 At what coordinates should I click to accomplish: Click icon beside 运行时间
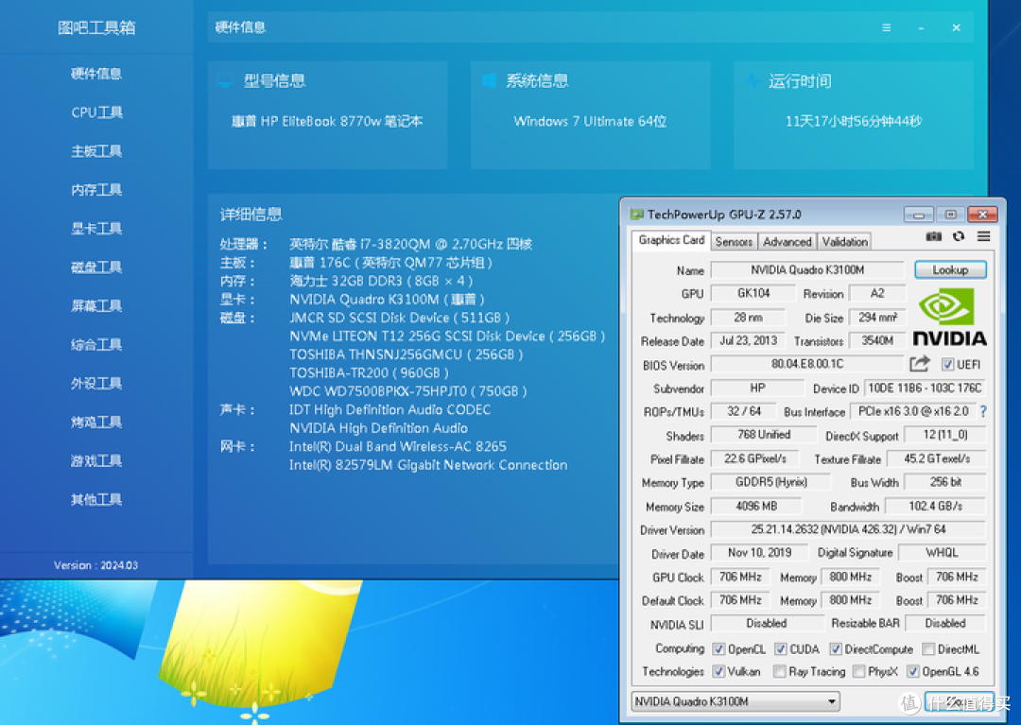pyautogui.click(x=753, y=80)
